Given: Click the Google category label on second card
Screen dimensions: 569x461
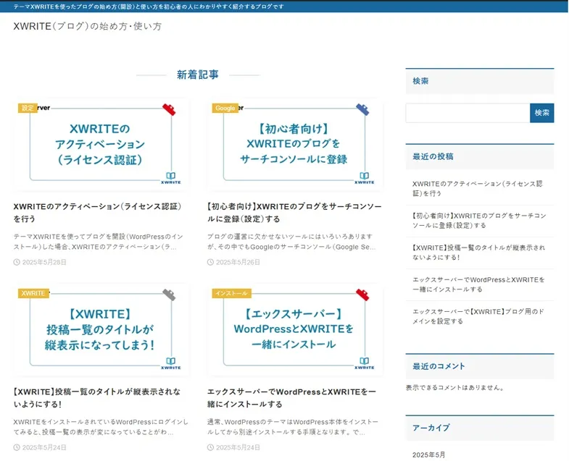Looking at the screenshot, I should (225, 108).
